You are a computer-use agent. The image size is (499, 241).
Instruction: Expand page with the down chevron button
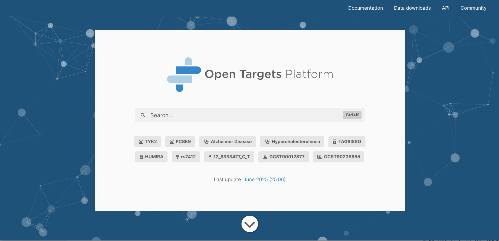click(x=250, y=224)
